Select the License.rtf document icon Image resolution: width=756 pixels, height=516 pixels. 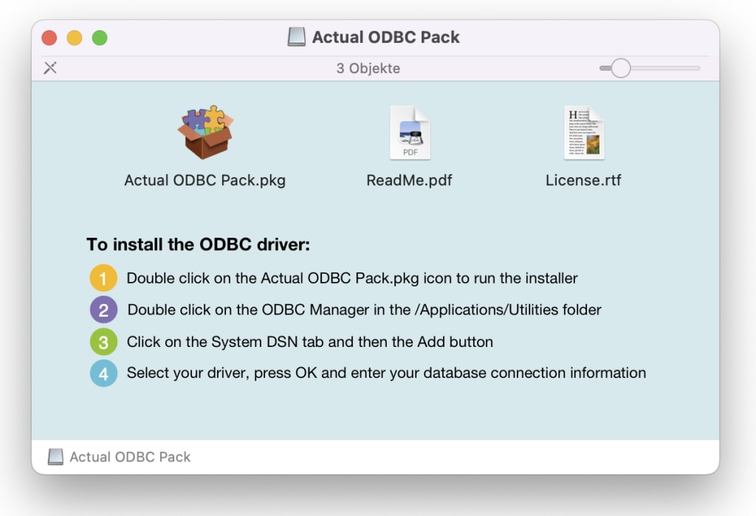[584, 133]
